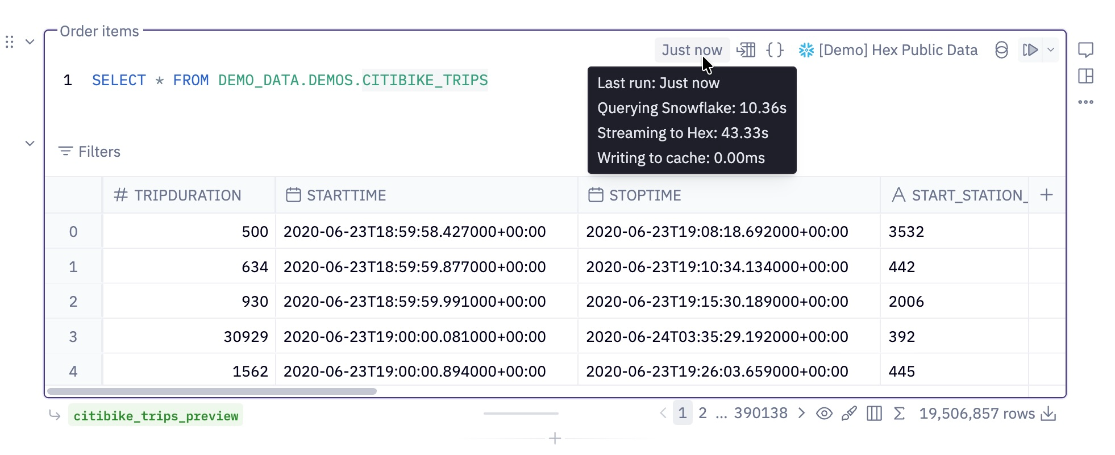The image size is (1115, 455).
Task: Open the dataframe SQL source icon
Action: coord(746,50)
